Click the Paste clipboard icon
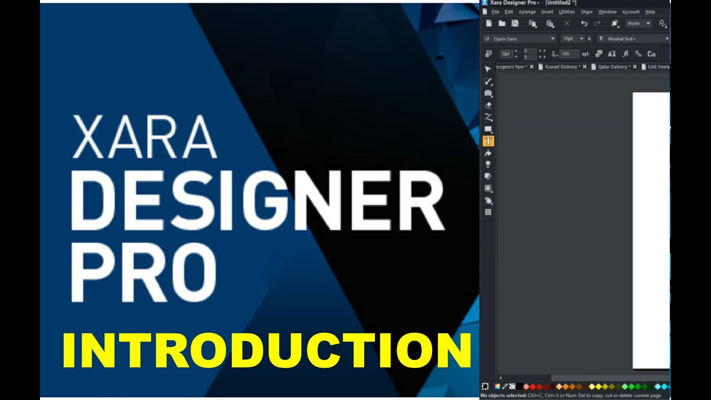This screenshot has width=711, height=400. [550, 23]
